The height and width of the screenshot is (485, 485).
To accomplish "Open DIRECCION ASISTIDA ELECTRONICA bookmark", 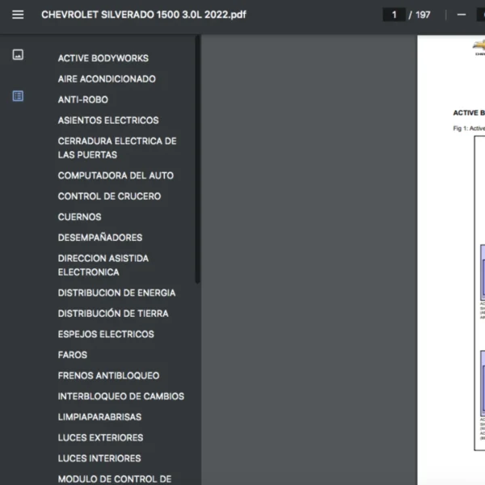I will click(103, 265).
